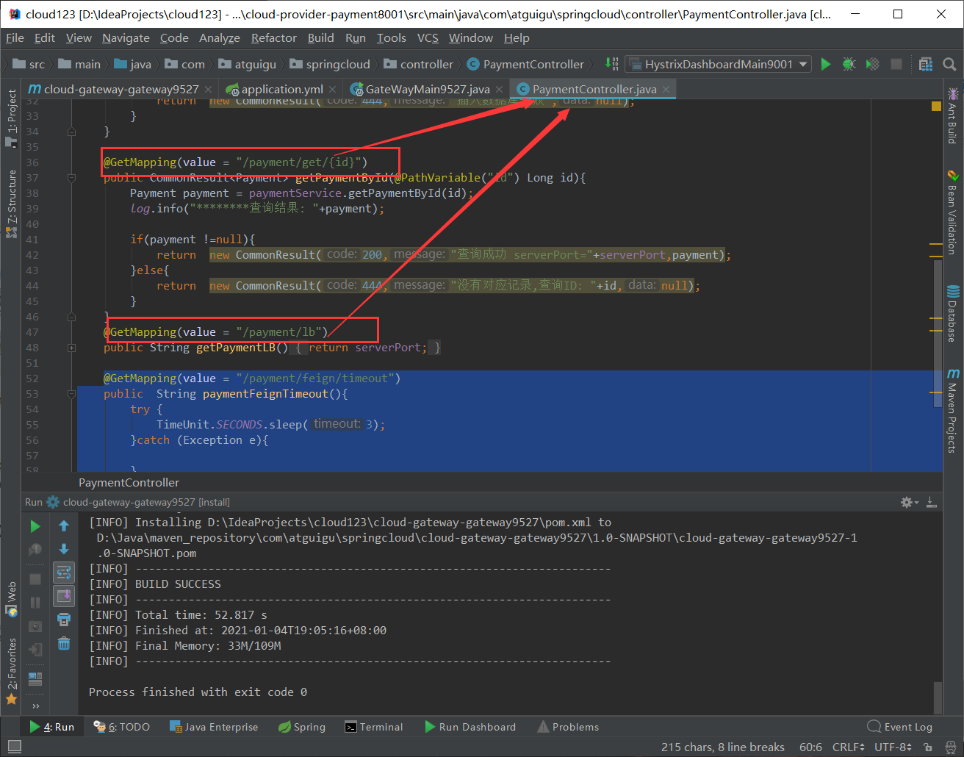964x757 pixels.
Task: Open the Web tool window
Action: click(x=11, y=600)
